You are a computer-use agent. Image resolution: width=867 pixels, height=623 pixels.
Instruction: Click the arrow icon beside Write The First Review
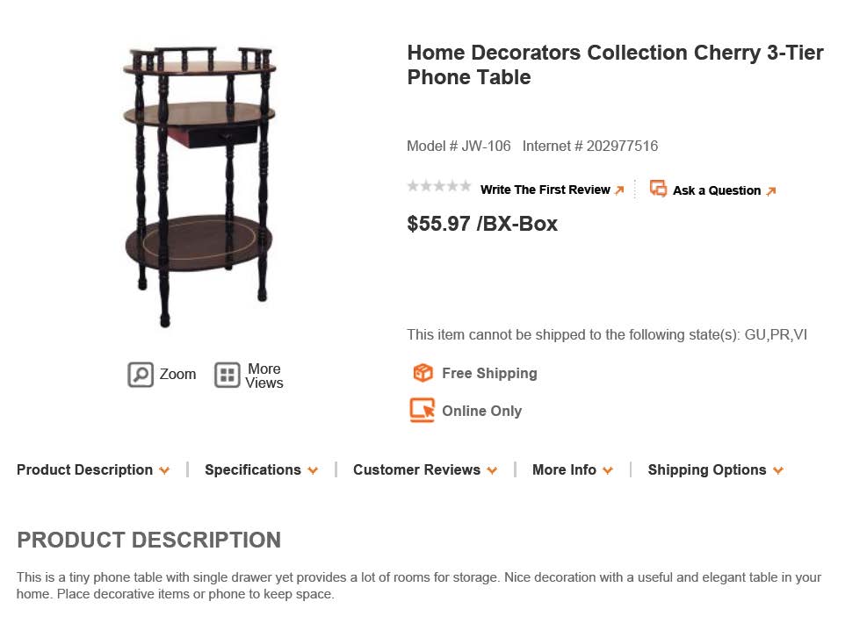[619, 190]
